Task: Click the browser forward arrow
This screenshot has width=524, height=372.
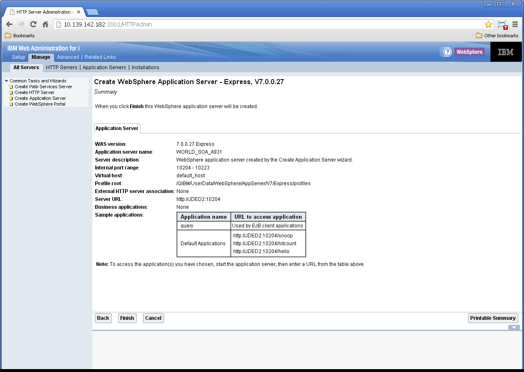Action: click(21, 24)
